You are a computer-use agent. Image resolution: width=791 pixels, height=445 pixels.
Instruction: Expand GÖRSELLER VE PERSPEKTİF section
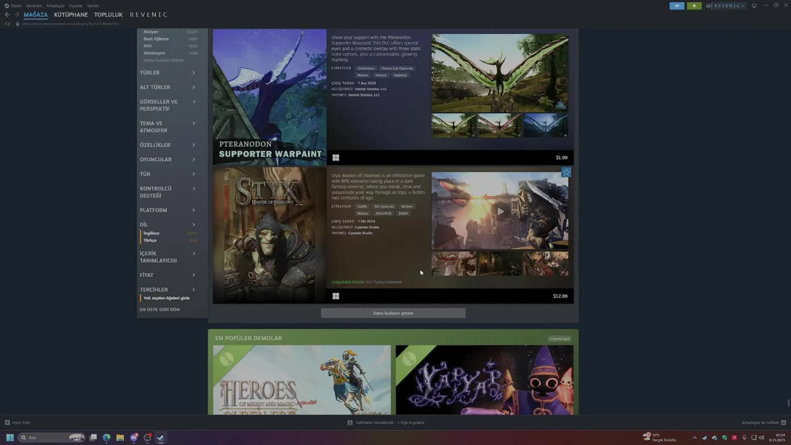tap(167, 105)
